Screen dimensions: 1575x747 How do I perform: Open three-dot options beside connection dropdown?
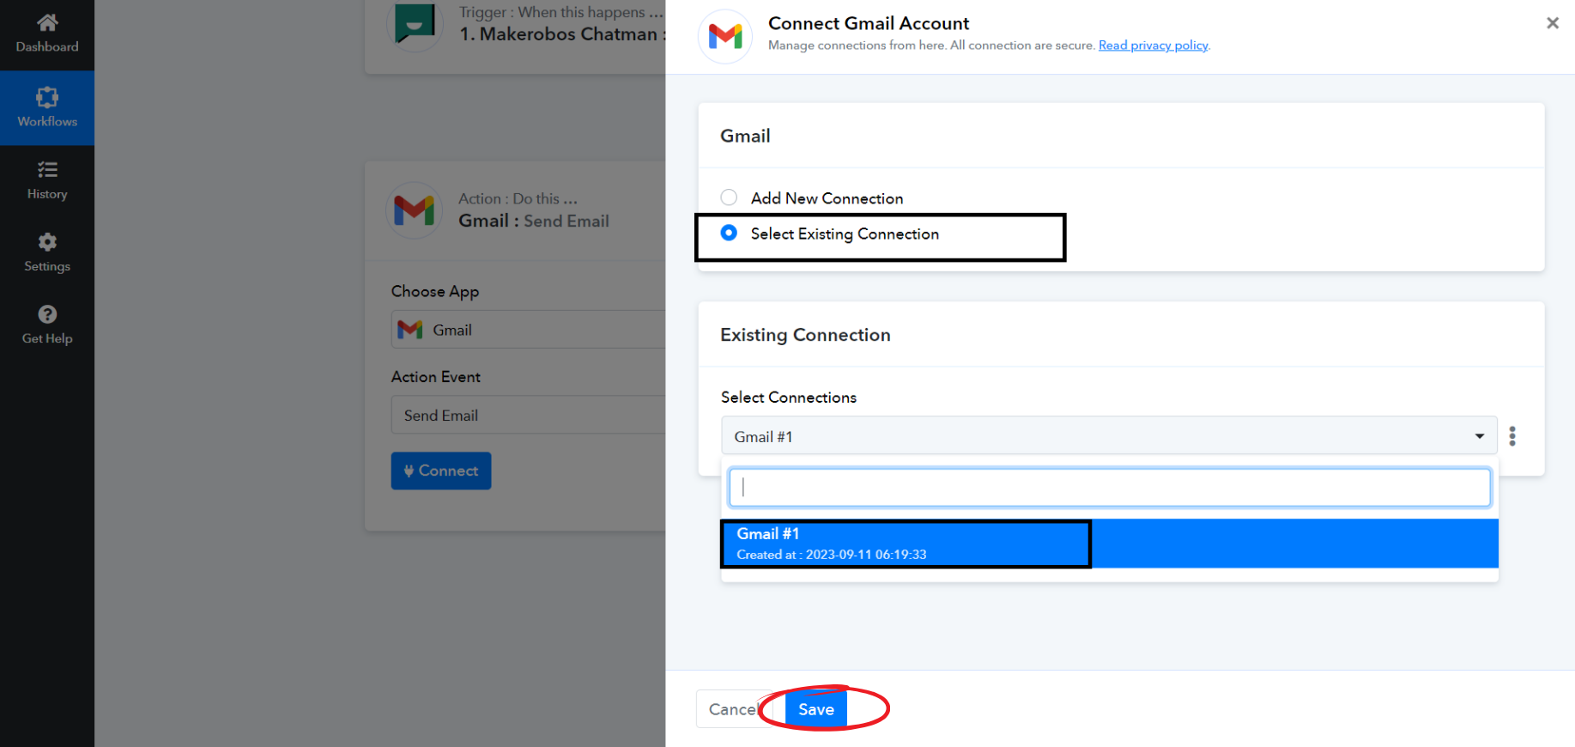coord(1512,436)
